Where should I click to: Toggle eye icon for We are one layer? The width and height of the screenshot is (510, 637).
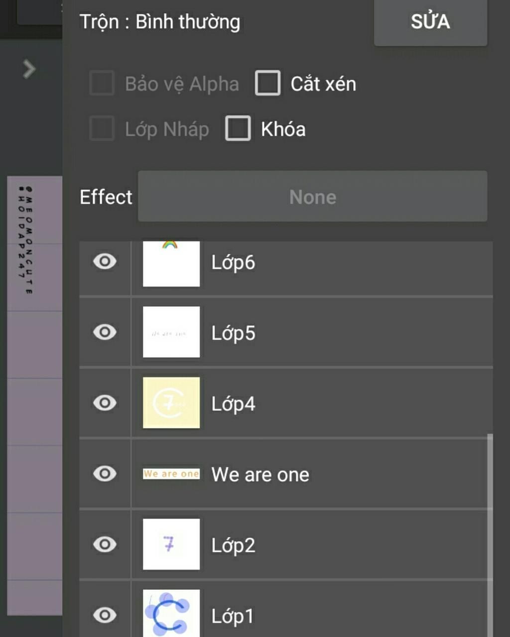point(105,473)
